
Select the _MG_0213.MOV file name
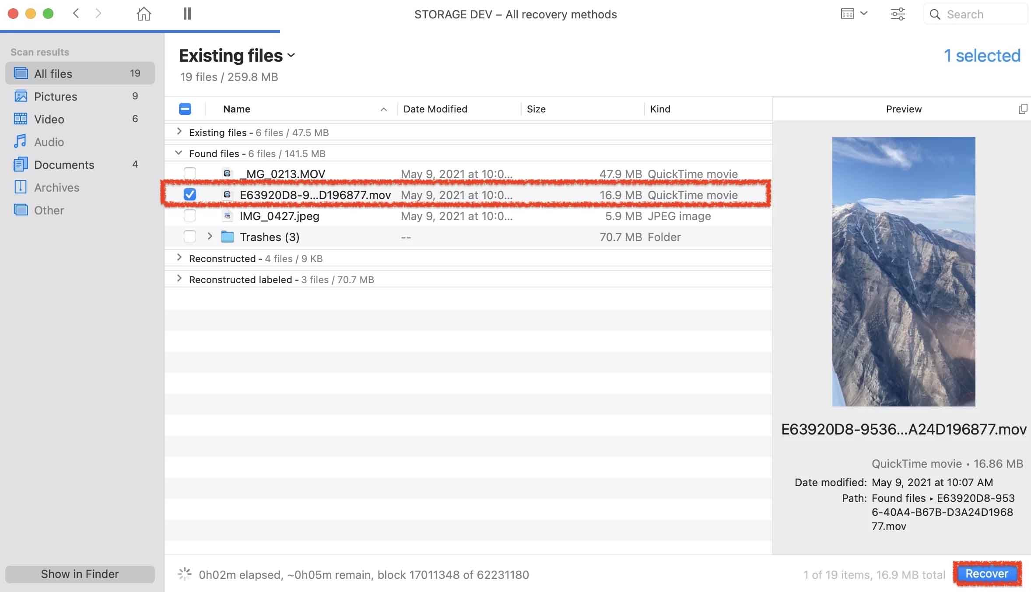point(283,174)
